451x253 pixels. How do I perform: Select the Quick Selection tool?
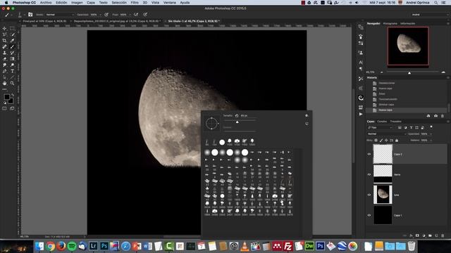(x=12, y=34)
